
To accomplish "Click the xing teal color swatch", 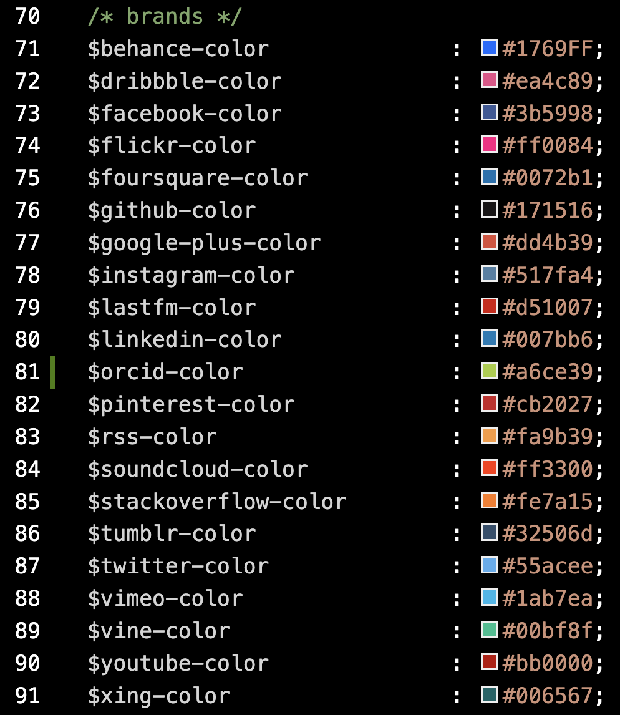I will point(490,694).
